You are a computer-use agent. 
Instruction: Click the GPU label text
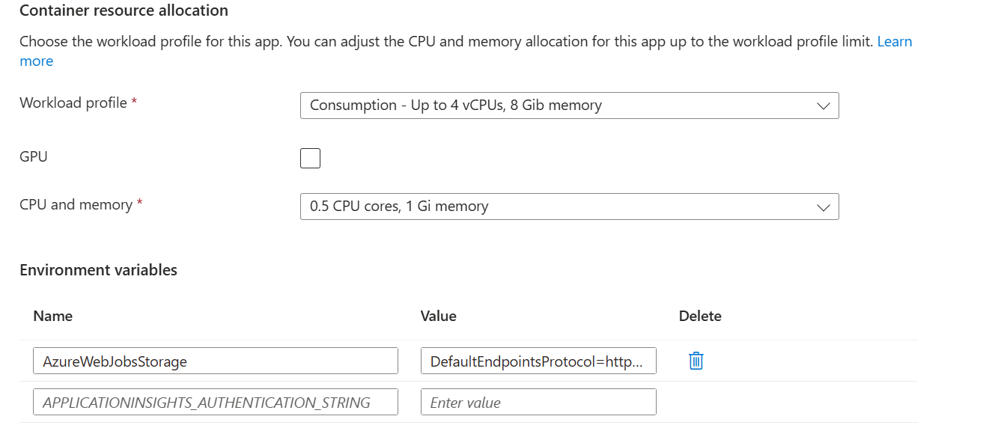[34, 157]
